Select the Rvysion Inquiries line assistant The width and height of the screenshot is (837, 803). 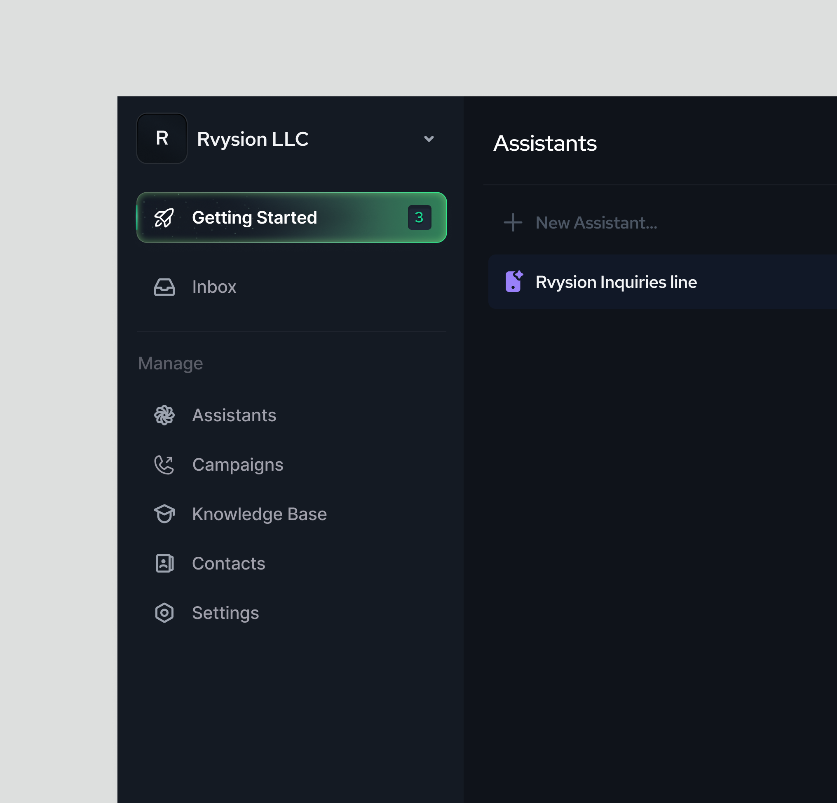point(616,282)
